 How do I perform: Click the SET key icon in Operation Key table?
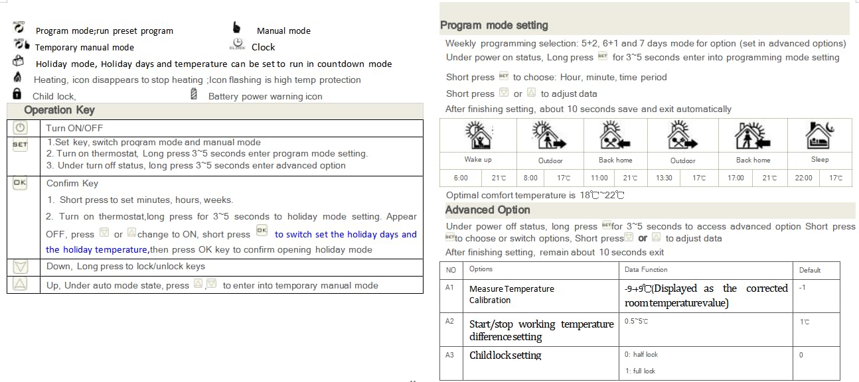20,144
